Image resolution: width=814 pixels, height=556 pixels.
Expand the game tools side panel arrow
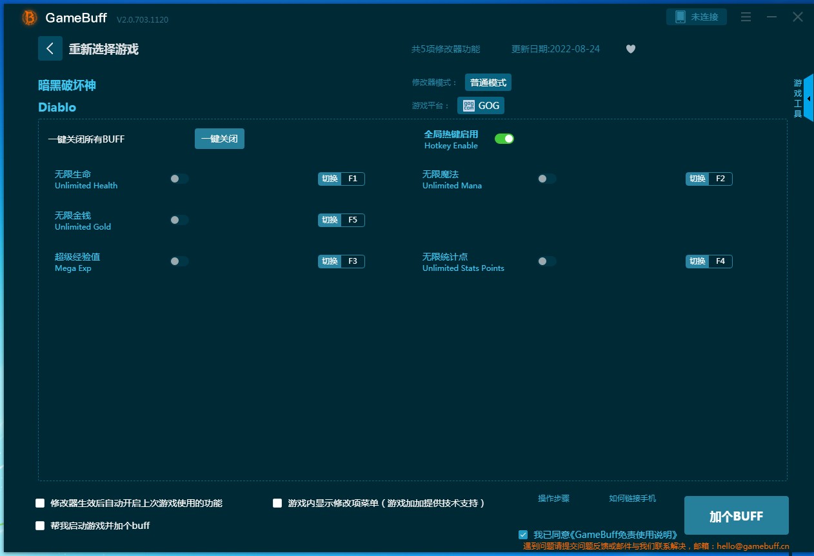click(808, 98)
